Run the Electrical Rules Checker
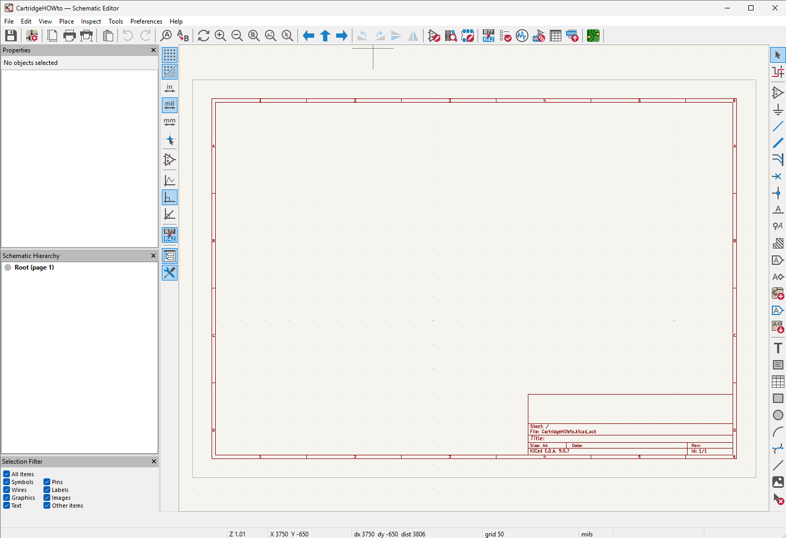This screenshot has height=538, width=786. [x=505, y=36]
